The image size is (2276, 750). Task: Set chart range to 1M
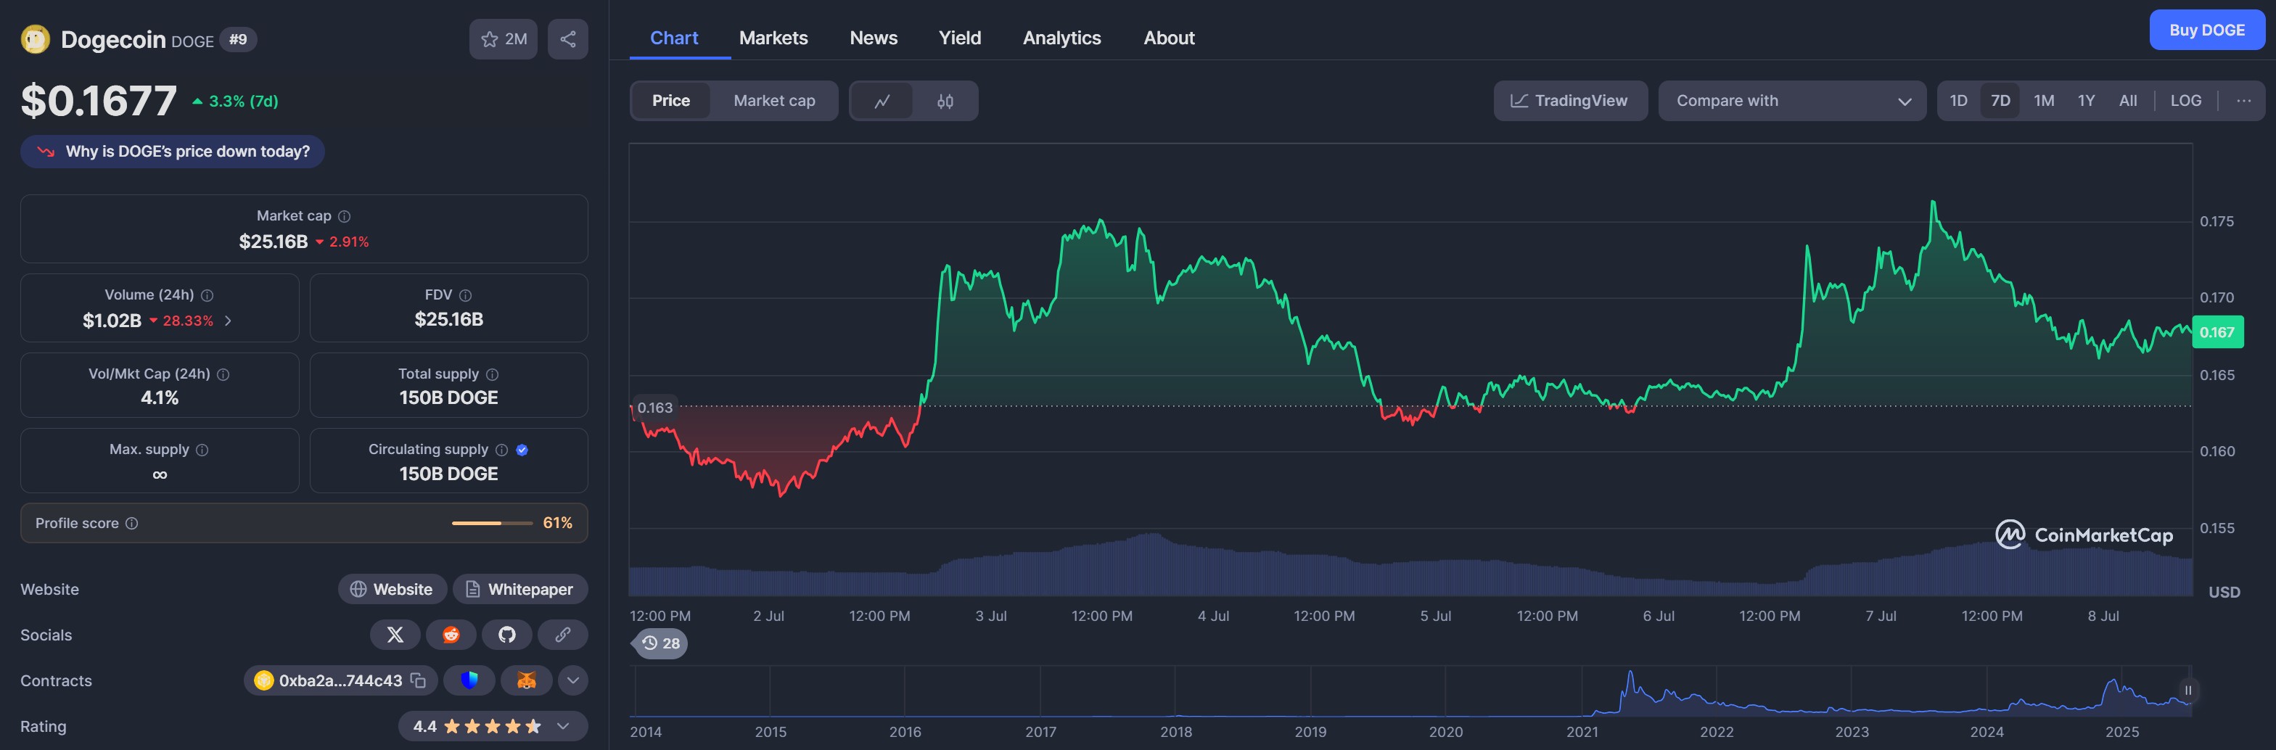pyautogui.click(x=2044, y=101)
